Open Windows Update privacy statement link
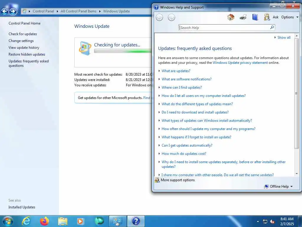 [x=240, y=63]
